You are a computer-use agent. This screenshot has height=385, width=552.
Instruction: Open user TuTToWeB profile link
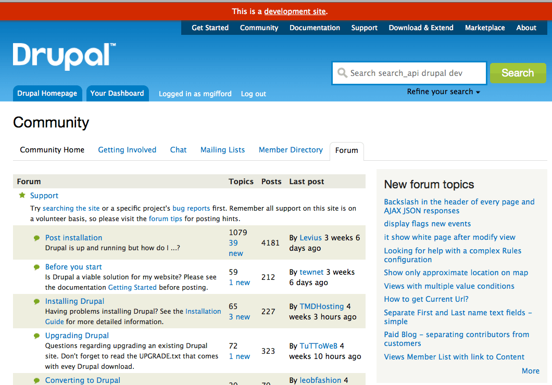pyautogui.click(x=319, y=346)
